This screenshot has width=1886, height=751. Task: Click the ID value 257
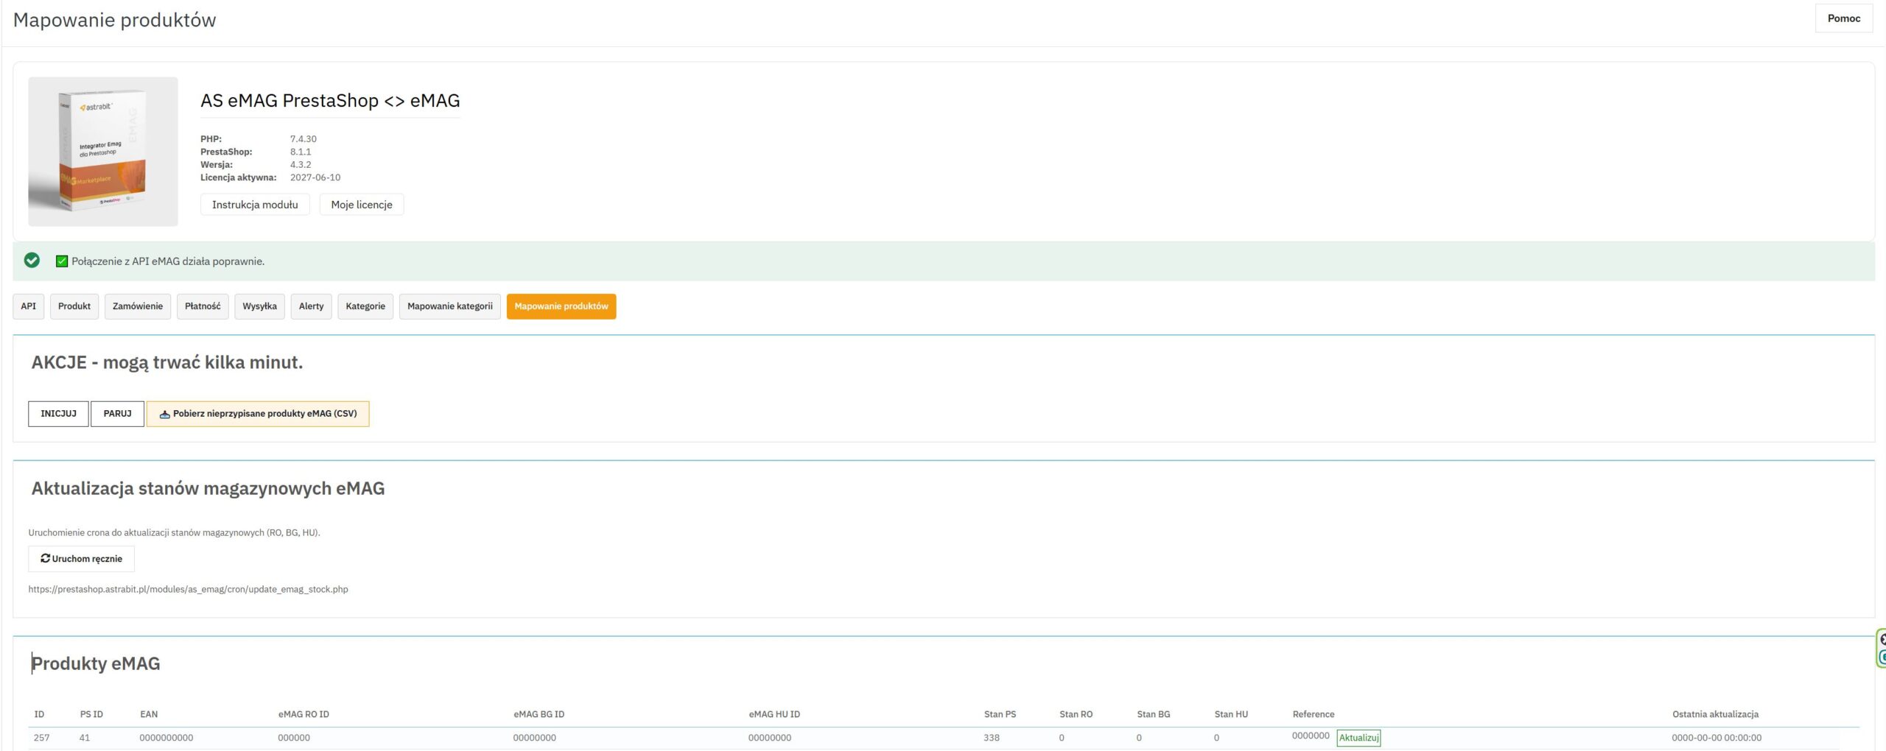[42, 738]
